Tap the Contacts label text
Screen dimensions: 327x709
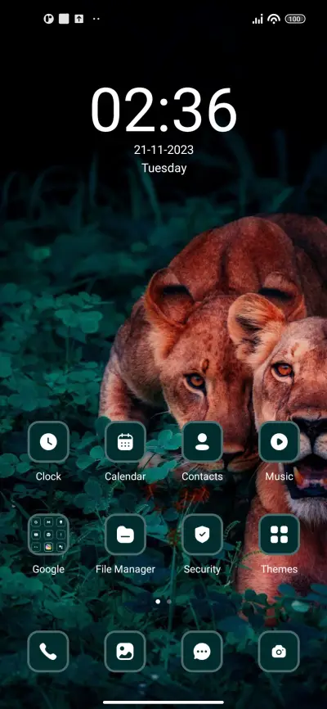tap(202, 476)
